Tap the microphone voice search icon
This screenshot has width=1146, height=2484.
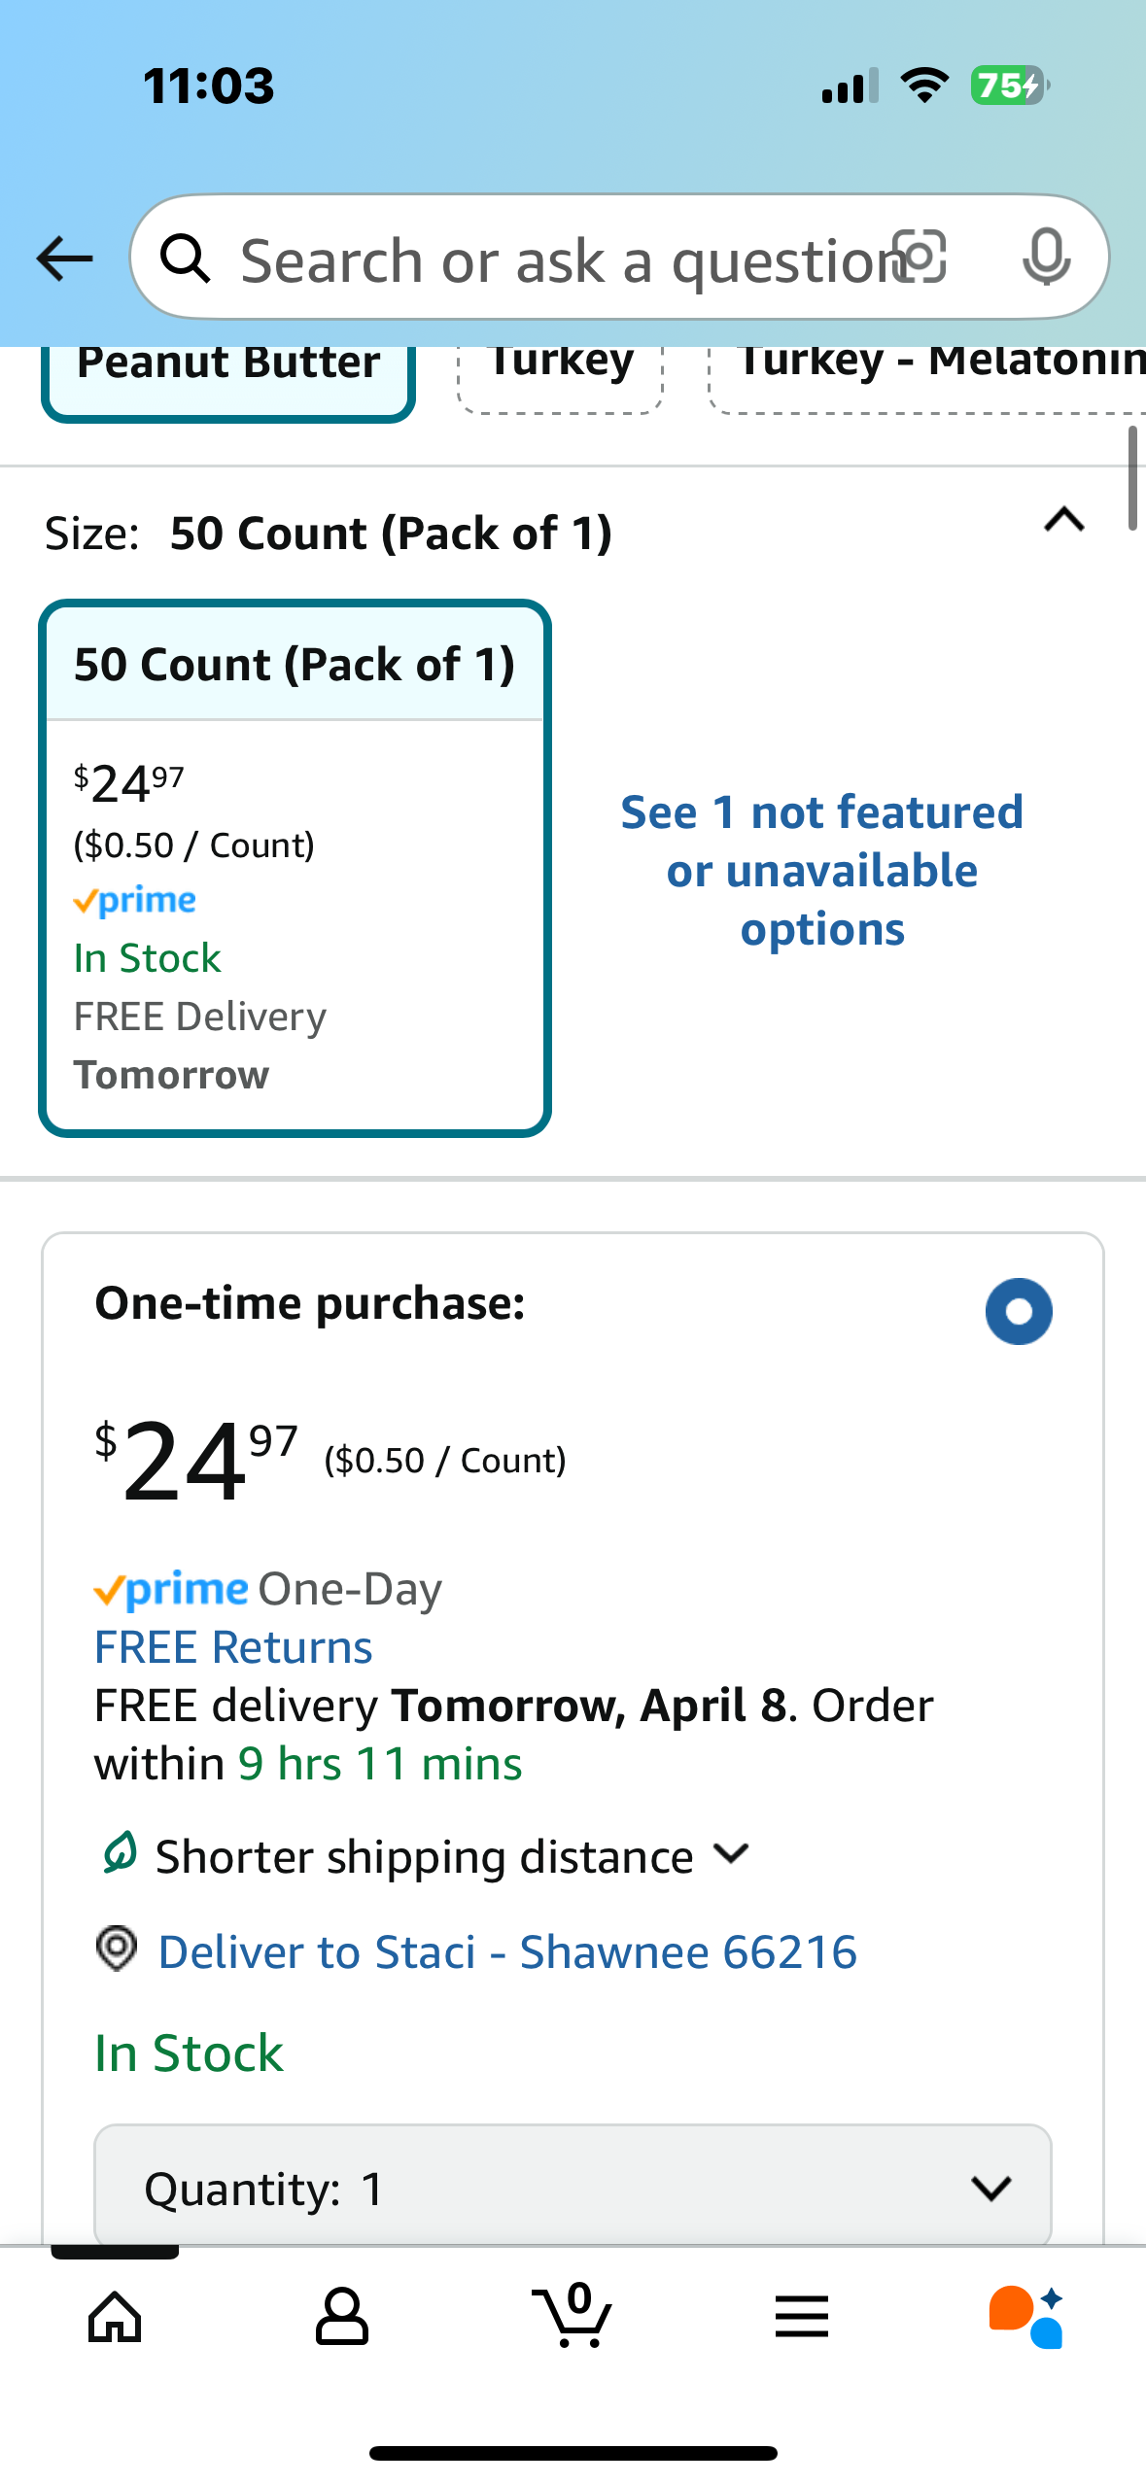(1047, 258)
